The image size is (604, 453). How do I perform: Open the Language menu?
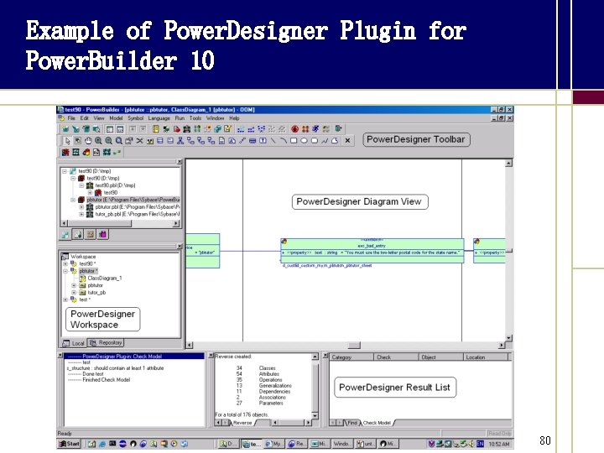coord(159,118)
